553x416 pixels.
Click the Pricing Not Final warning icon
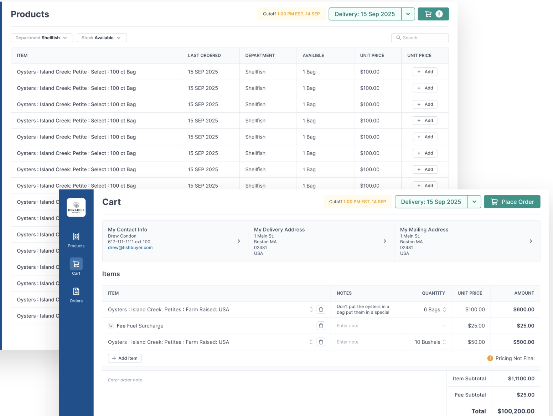490,358
